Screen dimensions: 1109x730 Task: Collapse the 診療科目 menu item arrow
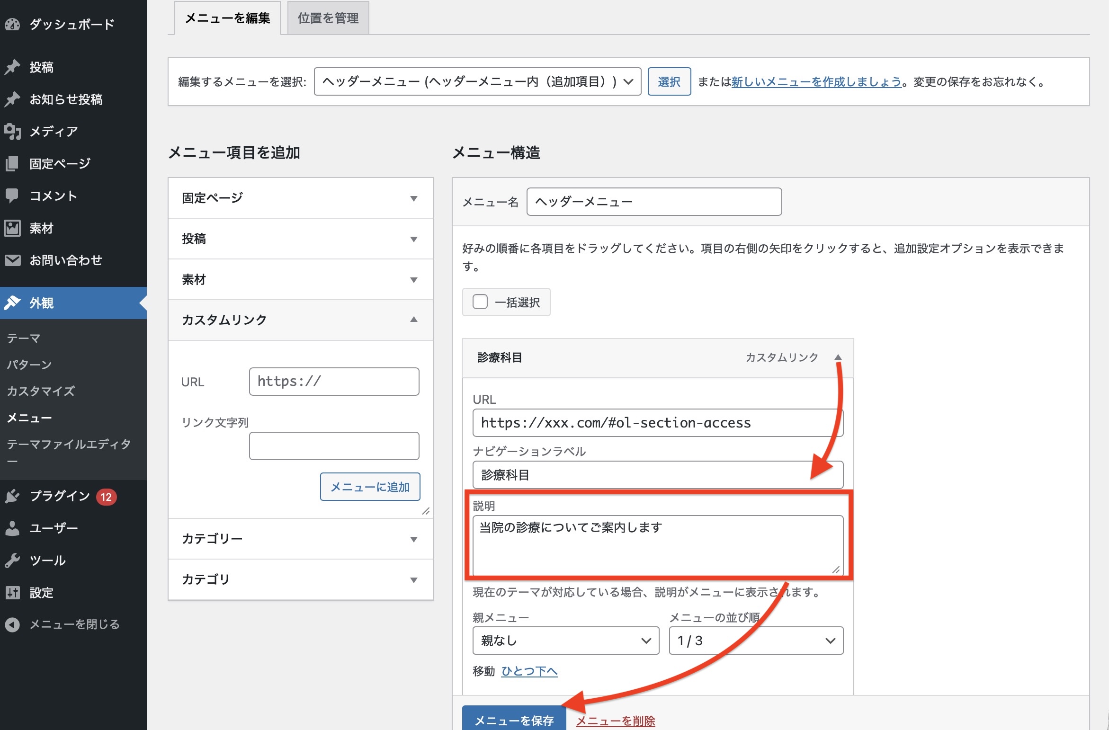tap(838, 357)
